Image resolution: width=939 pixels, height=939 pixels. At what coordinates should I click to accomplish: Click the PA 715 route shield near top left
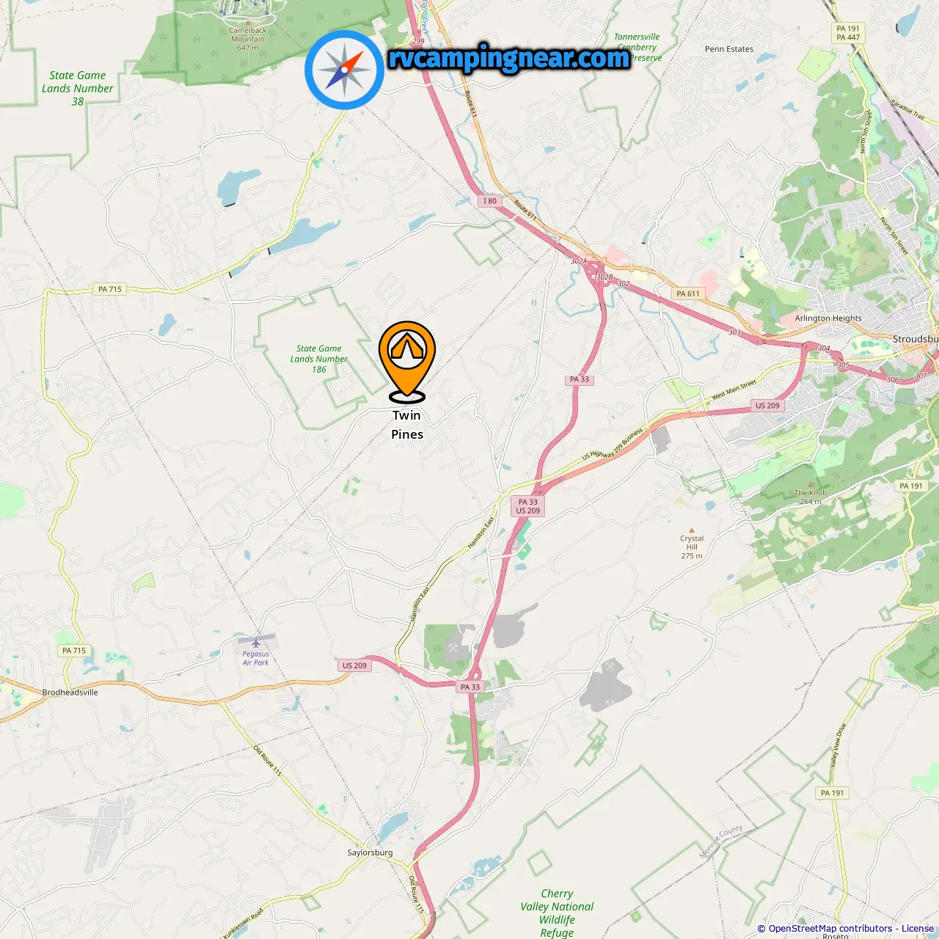(x=110, y=289)
